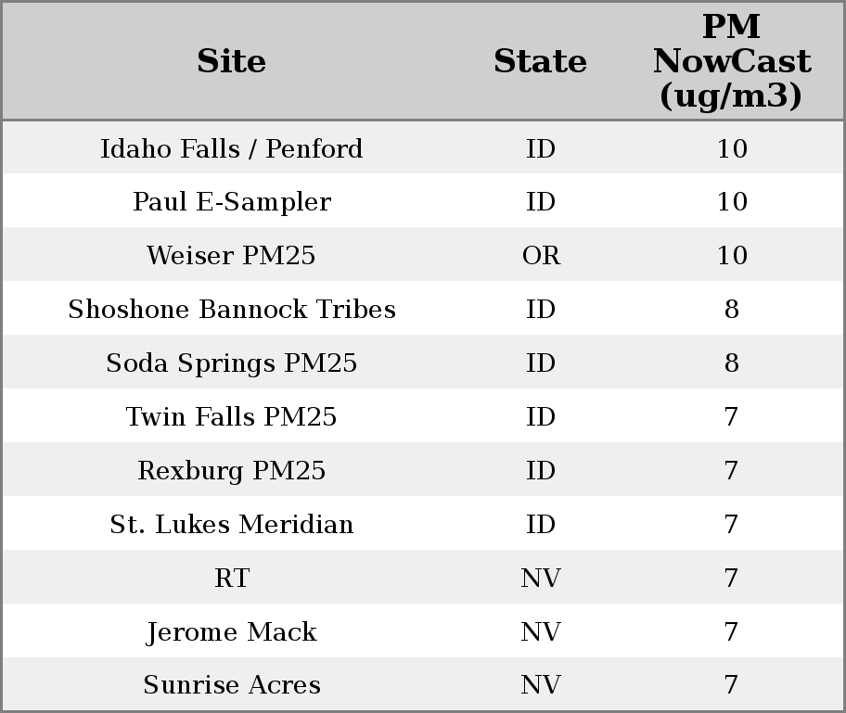Click the Weiser PM25 site name
This screenshot has width=846, height=713.
[x=232, y=256]
